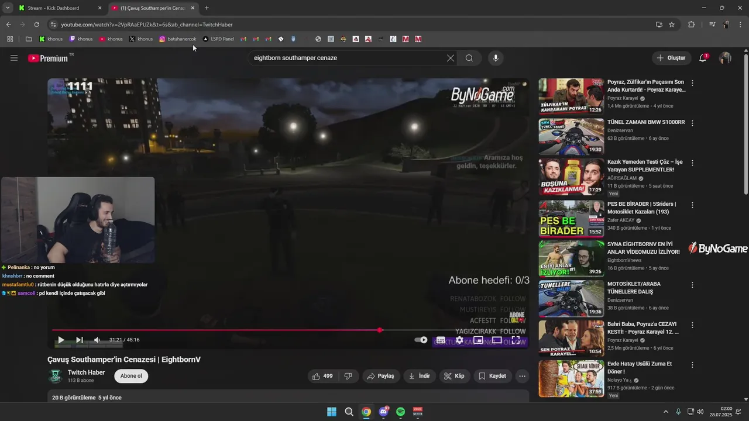Open batuhanercok Instagram bookmark
This screenshot has width=749, height=421.
[x=178, y=39]
